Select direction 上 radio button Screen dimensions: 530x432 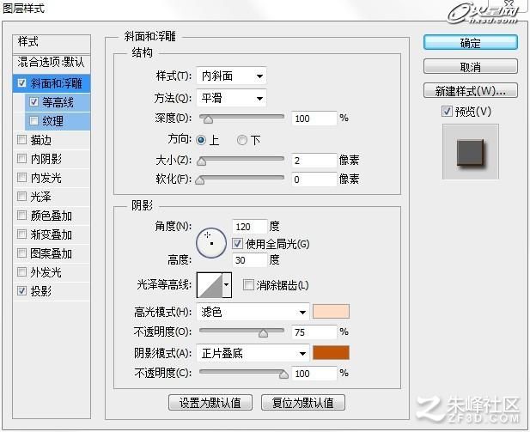tap(201, 140)
